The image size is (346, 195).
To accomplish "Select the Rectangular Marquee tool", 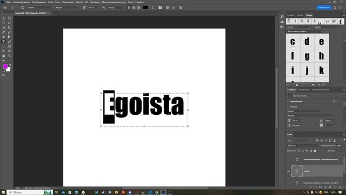I will tap(3, 23).
